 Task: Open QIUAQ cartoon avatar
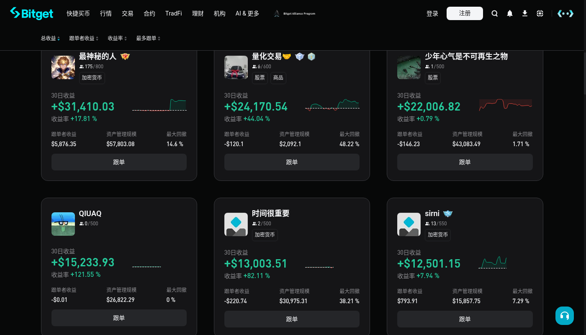coord(63,224)
